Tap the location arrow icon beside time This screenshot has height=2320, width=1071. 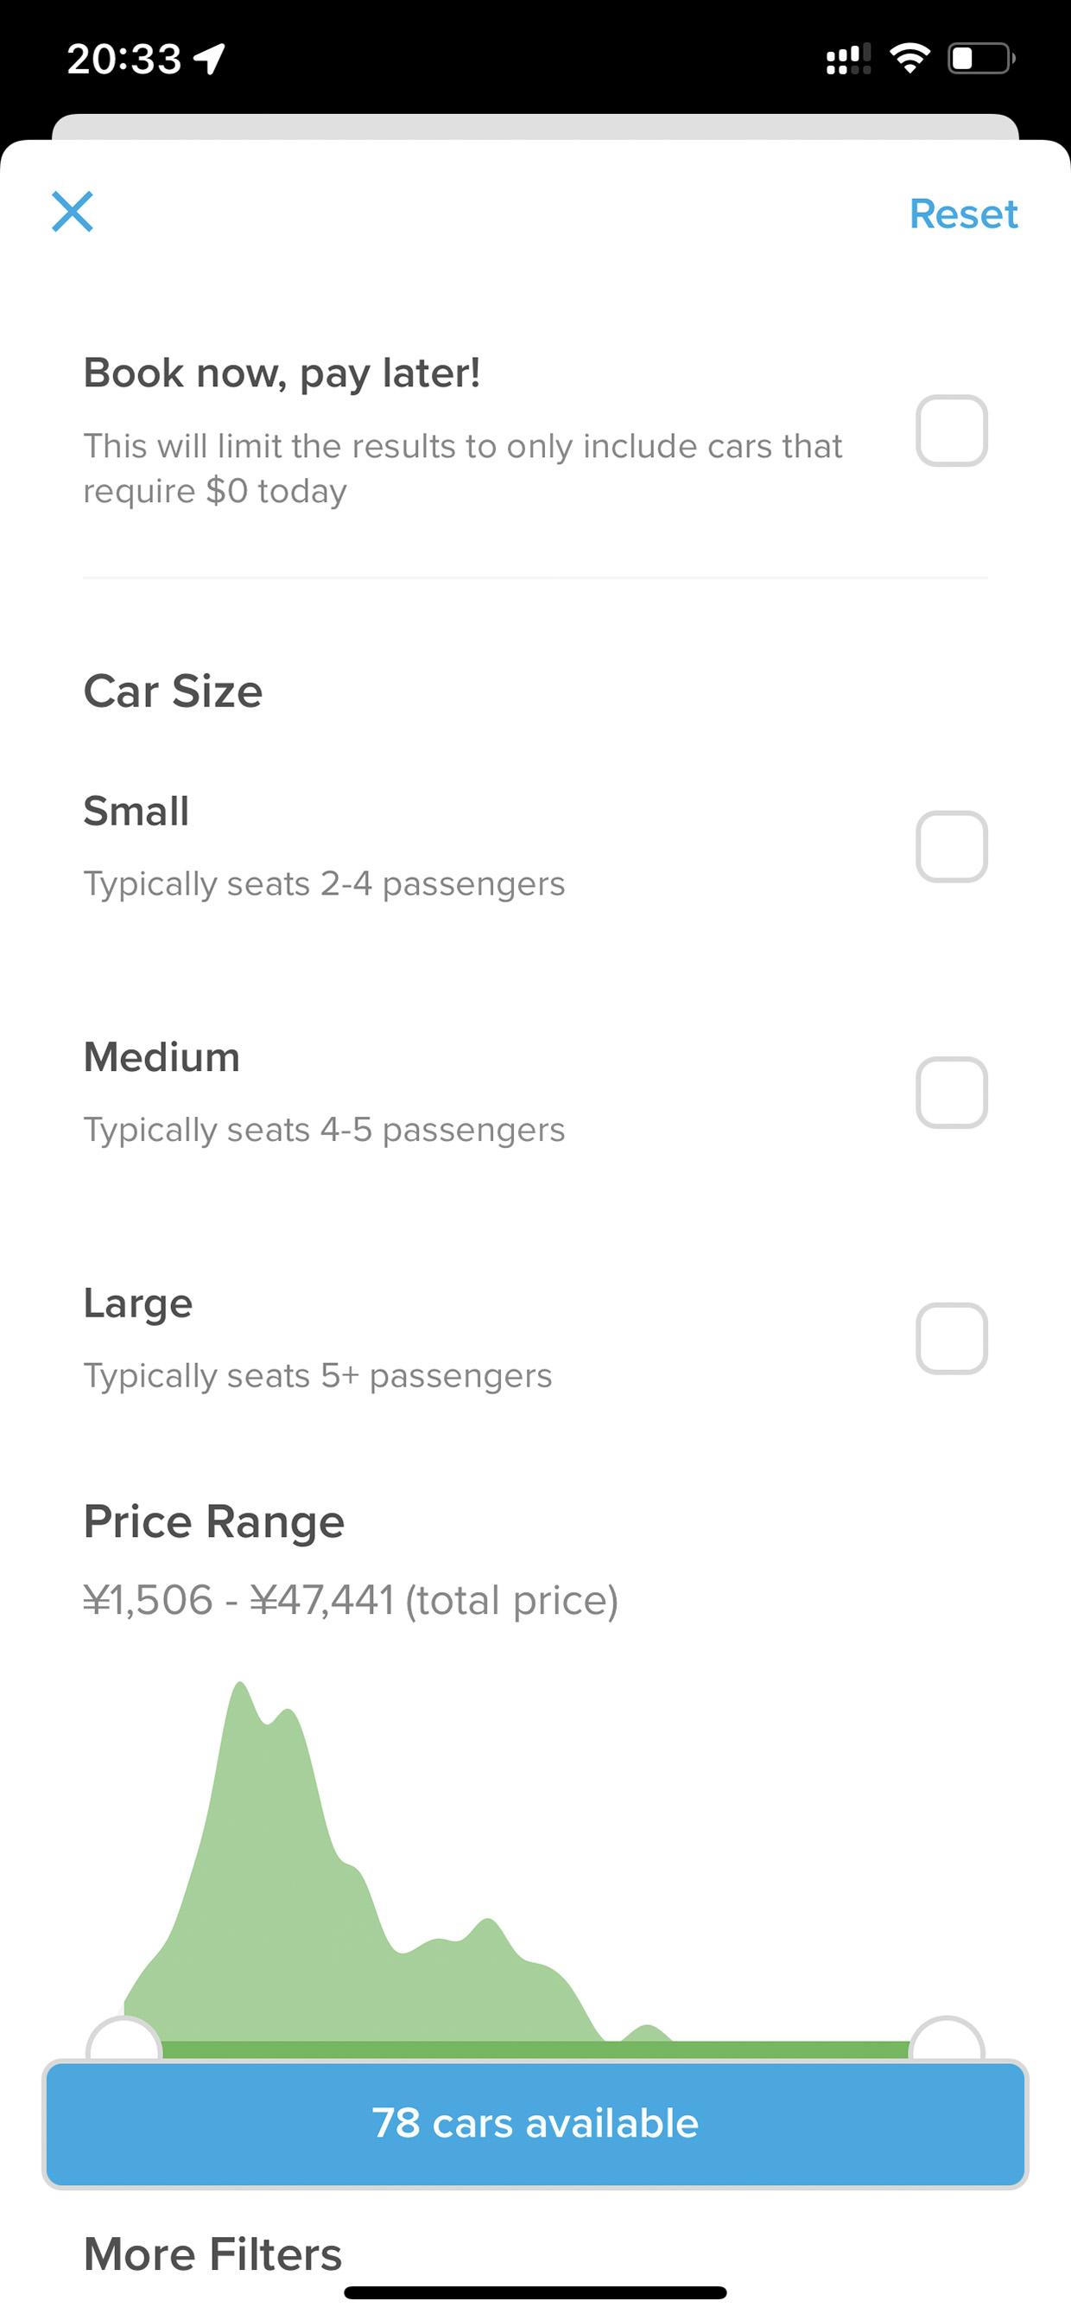[209, 59]
